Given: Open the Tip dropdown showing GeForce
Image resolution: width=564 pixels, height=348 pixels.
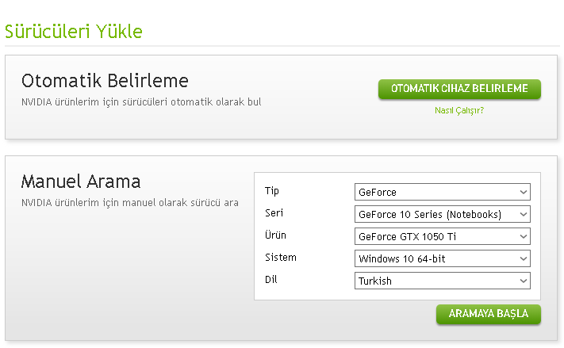Looking at the screenshot, I should 435,192.
